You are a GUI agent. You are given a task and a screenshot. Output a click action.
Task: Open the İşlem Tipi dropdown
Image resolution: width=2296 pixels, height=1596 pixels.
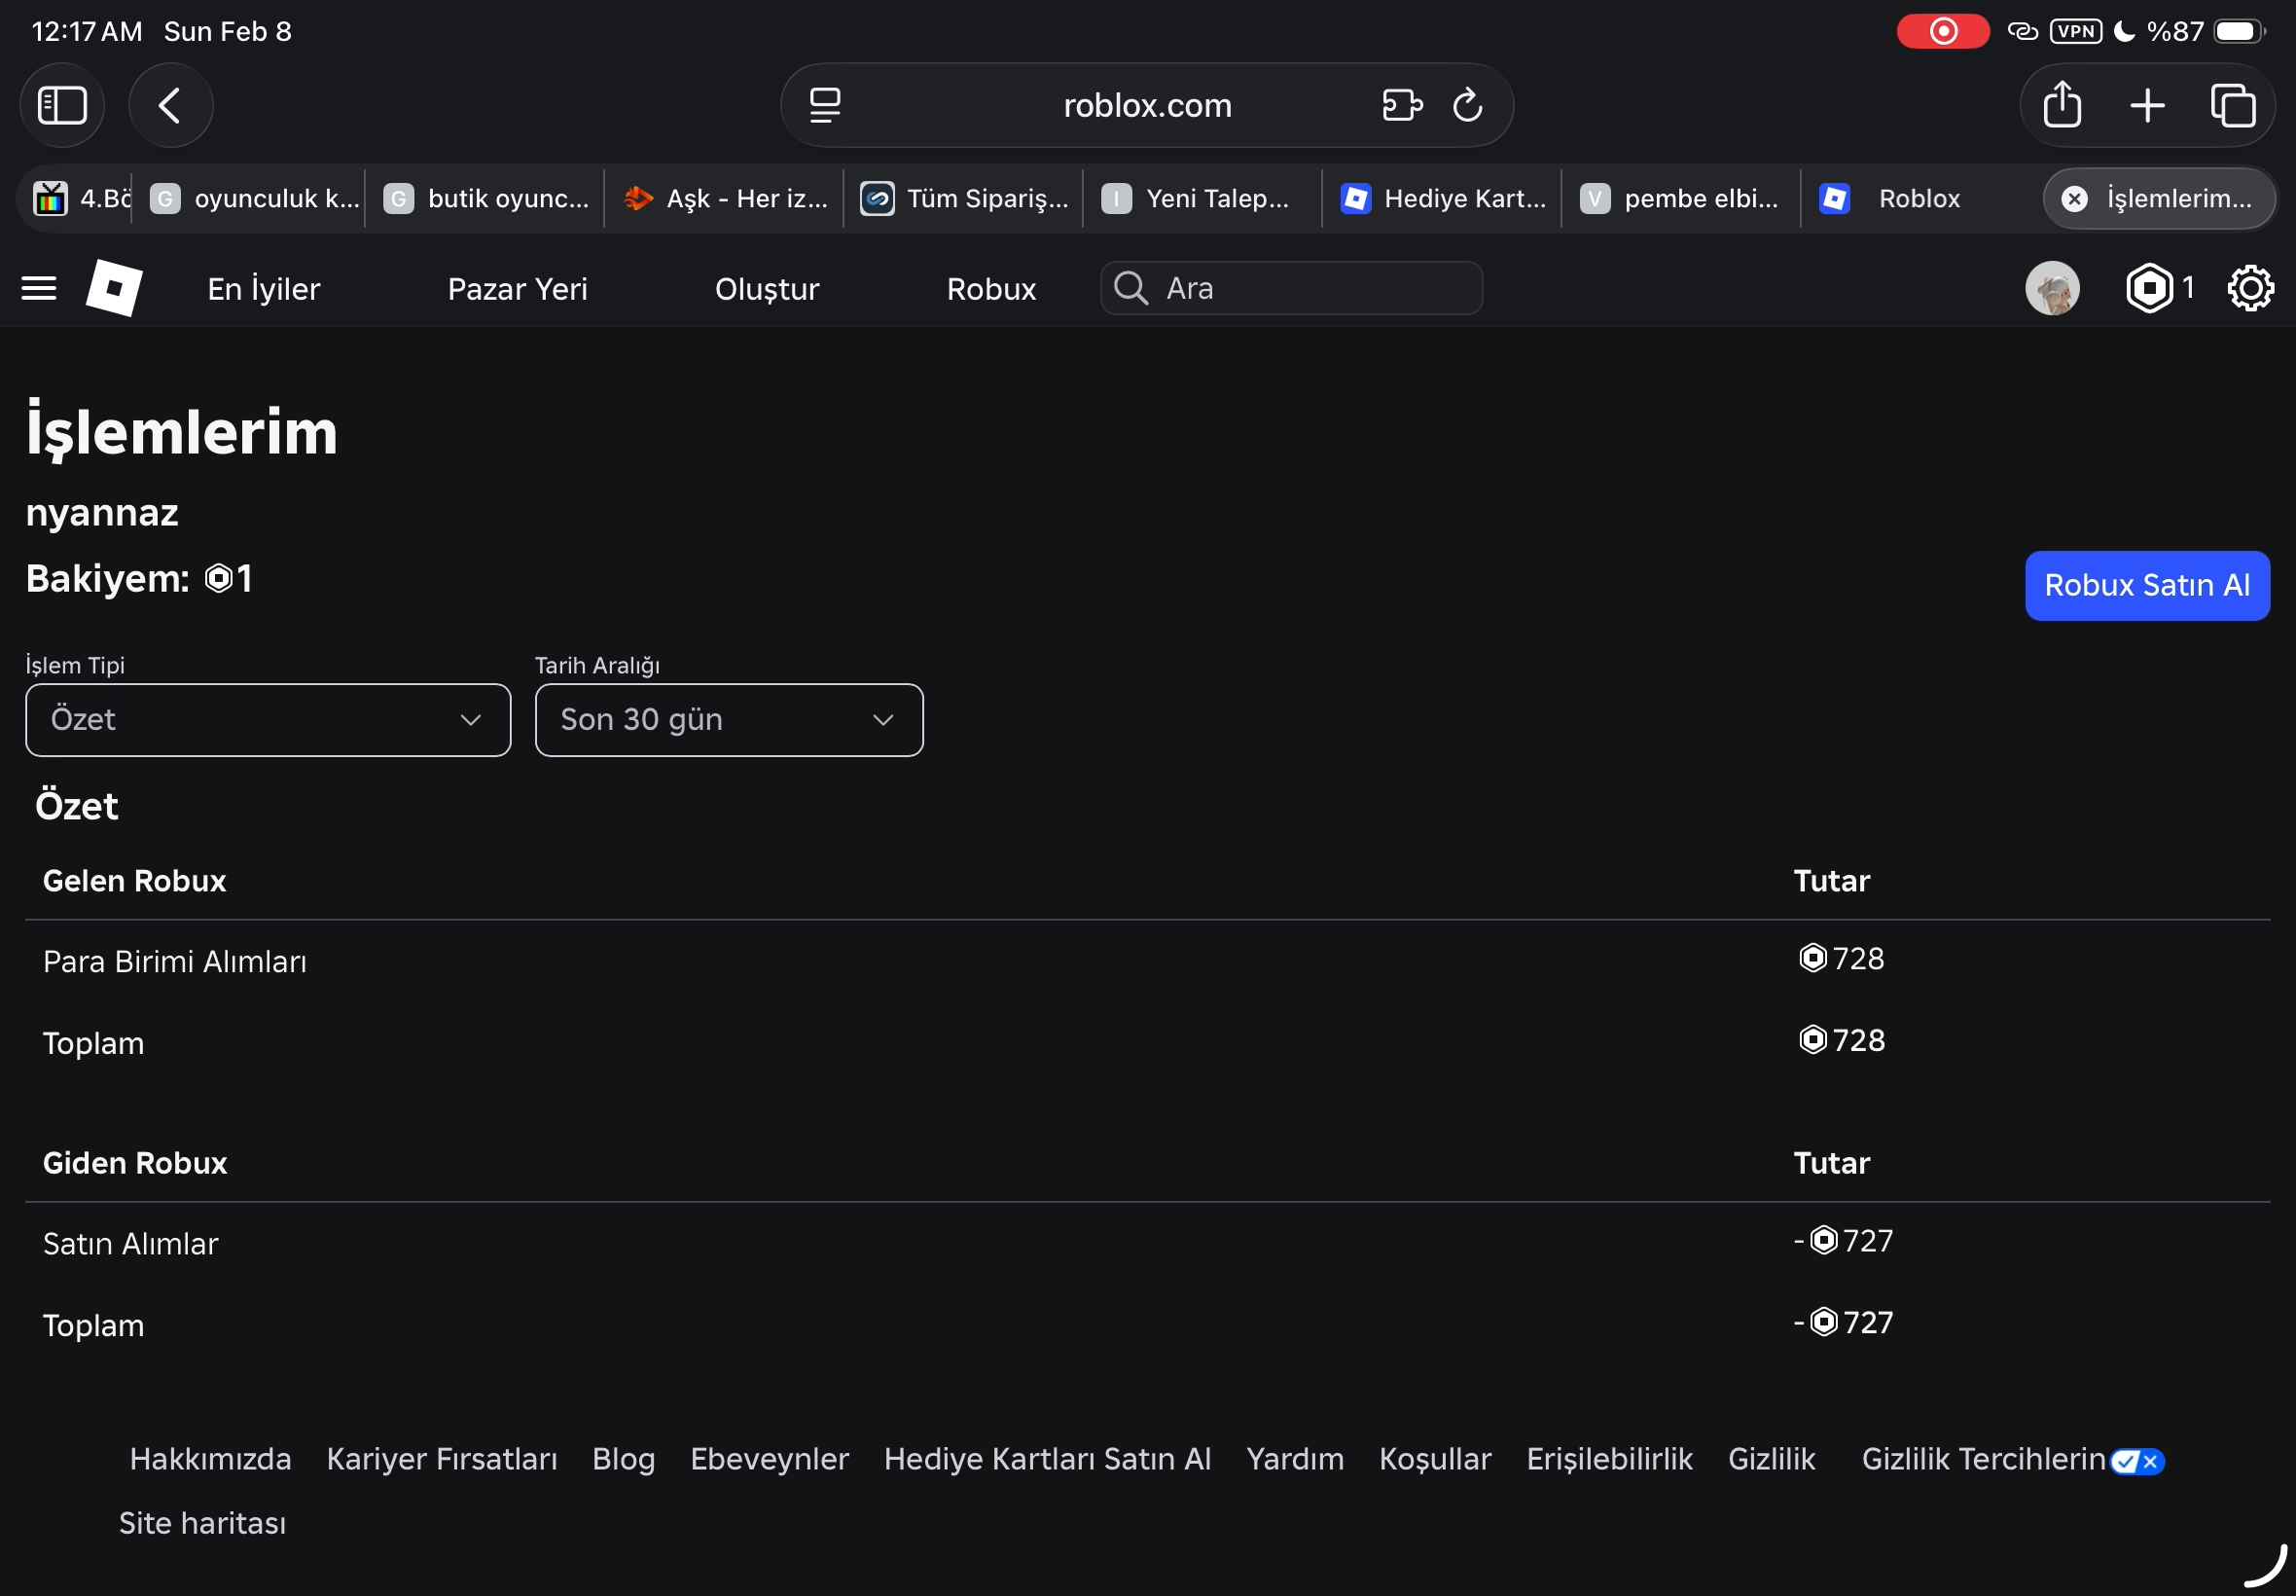[268, 720]
